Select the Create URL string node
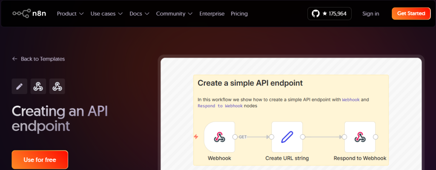Image resolution: width=436 pixels, height=170 pixels. click(287, 137)
